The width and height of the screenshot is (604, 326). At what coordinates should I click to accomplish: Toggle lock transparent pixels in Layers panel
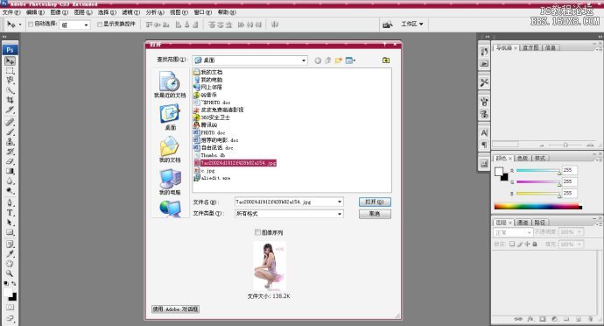click(512, 244)
